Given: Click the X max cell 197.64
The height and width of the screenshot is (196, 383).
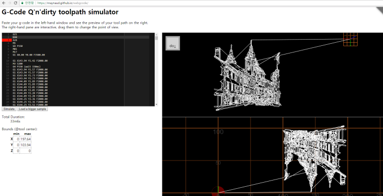Looking at the screenshot, I should tap(26, 139).
